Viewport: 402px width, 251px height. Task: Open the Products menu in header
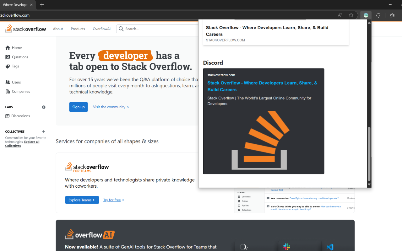pyautogui.click(x=78, y=29)
